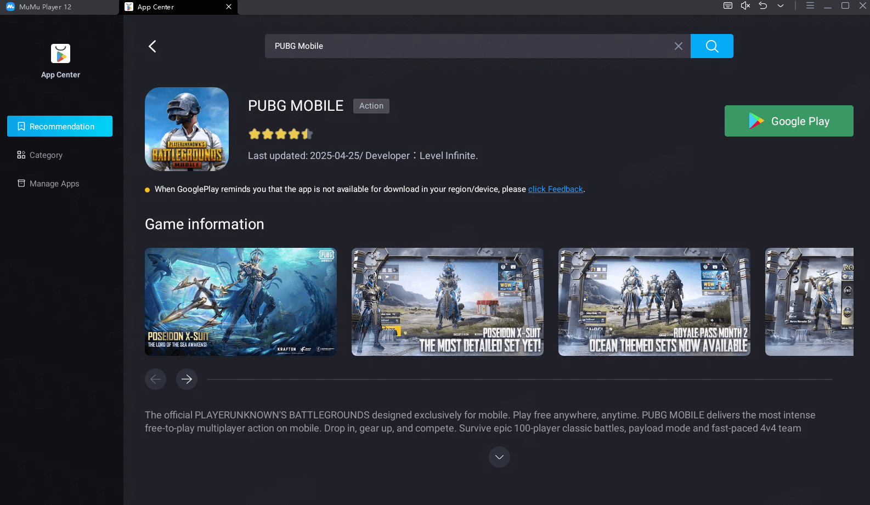Click the PUBG MOBILE title text
The width and height of the screenshot is (870, 505).
point(296,106)
